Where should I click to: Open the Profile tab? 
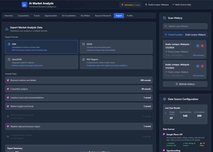coord(130,16)
